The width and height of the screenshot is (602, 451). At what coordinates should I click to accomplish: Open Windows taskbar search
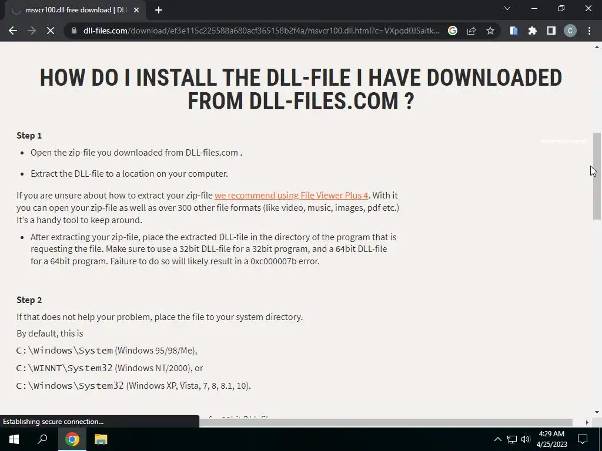point(42,439)
